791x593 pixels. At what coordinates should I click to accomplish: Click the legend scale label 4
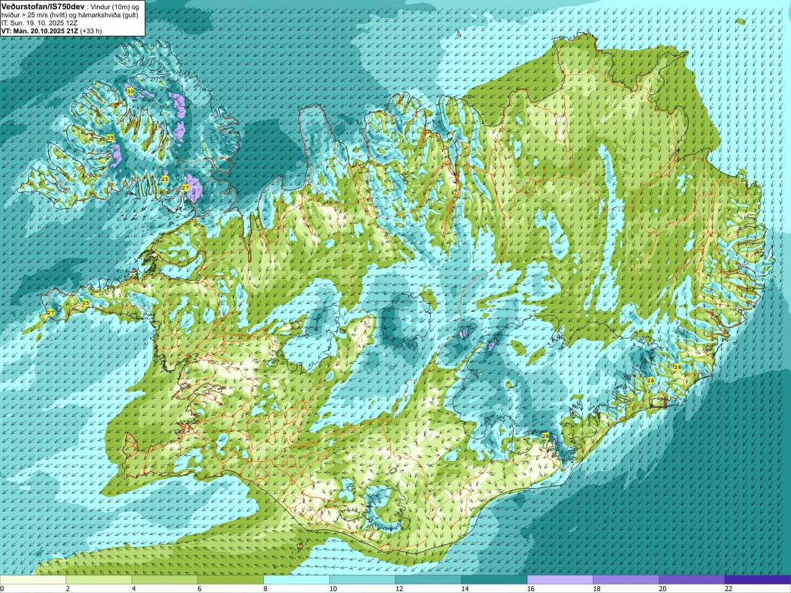pos(133,589)
